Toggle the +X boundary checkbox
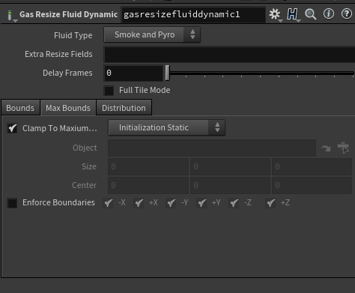Screen dimensions: 355x293 point(139,203)
